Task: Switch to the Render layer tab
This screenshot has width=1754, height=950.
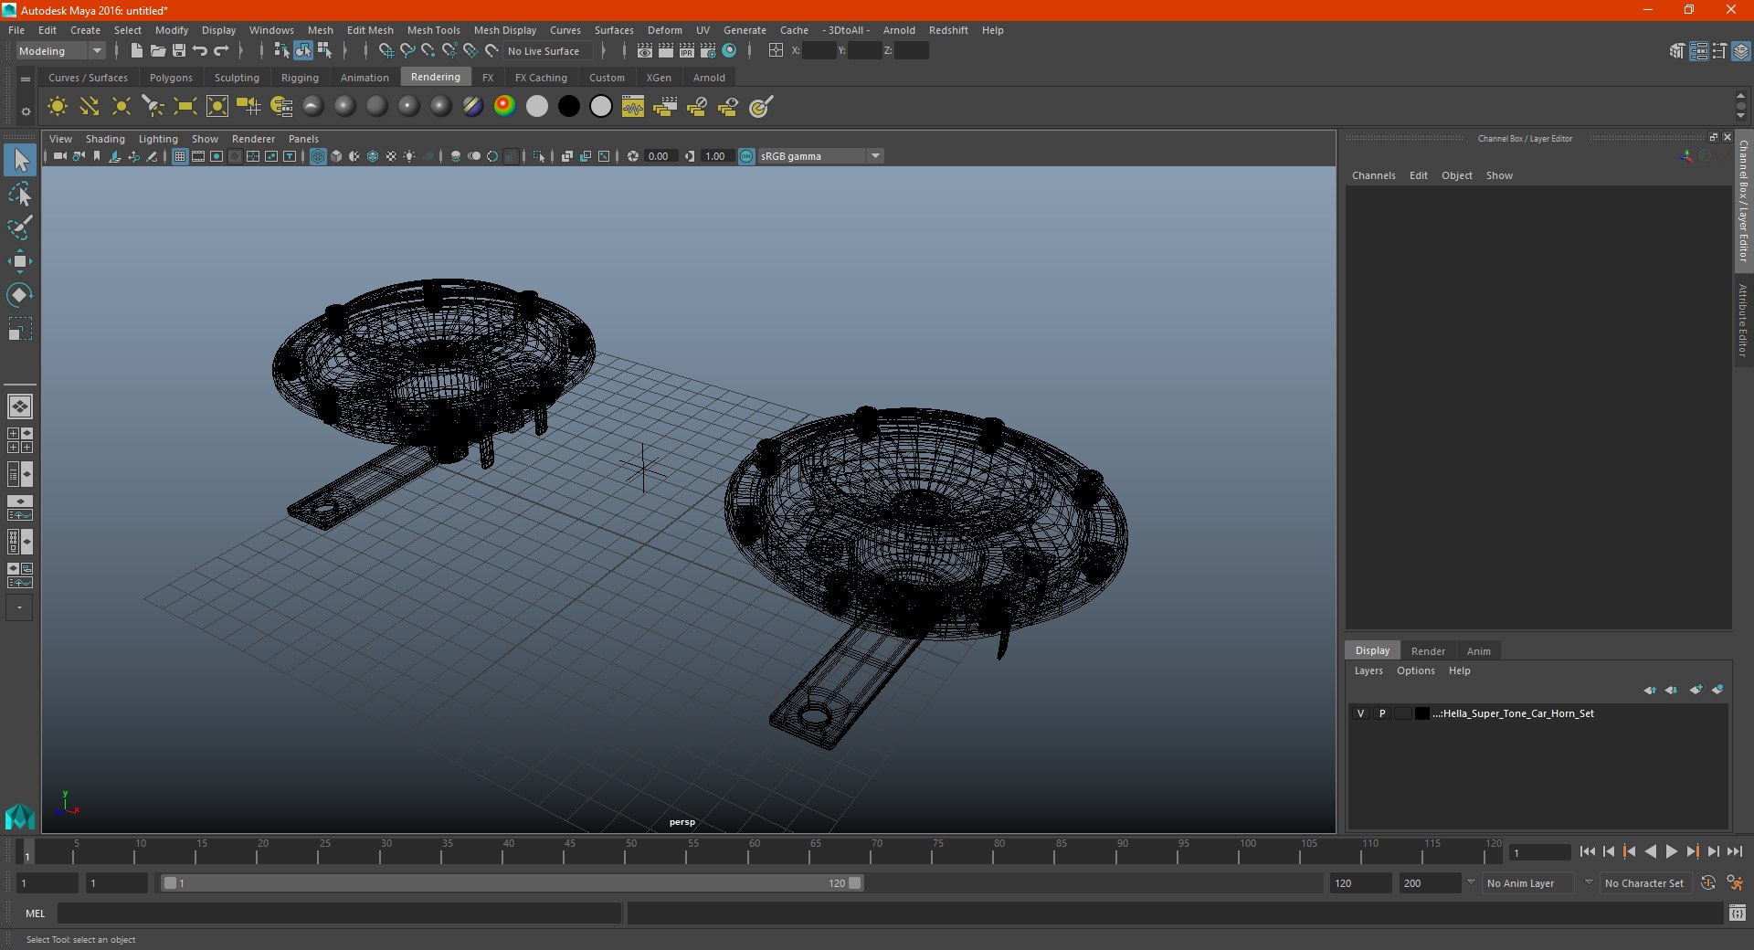Action: [1428, 651]
